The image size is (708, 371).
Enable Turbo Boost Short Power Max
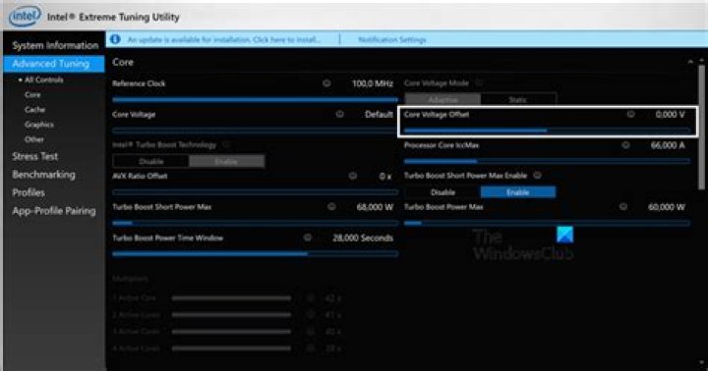point(518,192)
